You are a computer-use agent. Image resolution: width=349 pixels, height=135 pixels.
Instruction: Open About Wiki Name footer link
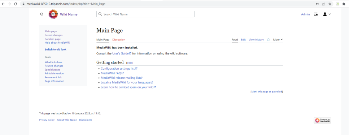pos(67,120)
